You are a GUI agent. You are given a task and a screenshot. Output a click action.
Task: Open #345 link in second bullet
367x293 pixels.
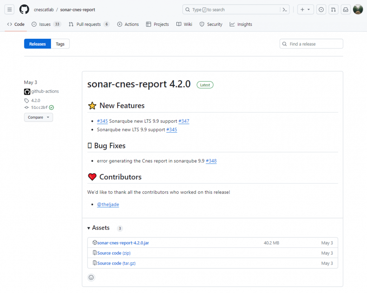coord(172,129)
